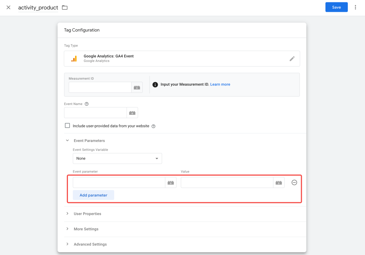Click the Event Name input field
The width and height of the screenshot is (365, 255).
(95, 113)
